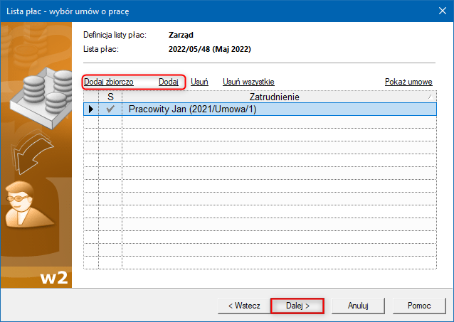Image resolution: width=454 pixels, height=322 pixels.
Task: Click the Dodaj link
Action: pyautogui.click(x=169, y=82)
